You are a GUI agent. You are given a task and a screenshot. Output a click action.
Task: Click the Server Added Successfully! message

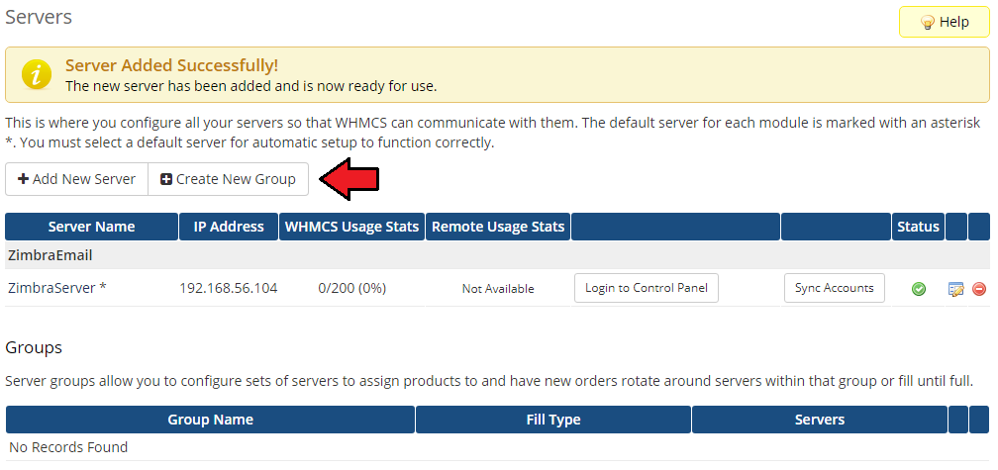[172, 65]
